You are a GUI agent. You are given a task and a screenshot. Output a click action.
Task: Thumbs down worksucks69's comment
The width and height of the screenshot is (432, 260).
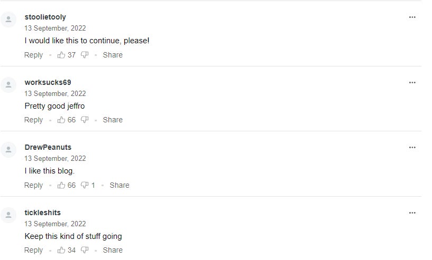(85, 120)
